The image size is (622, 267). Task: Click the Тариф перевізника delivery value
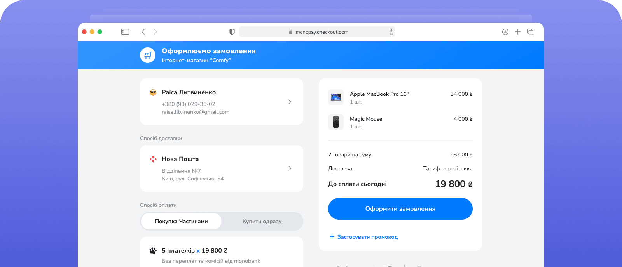point(448,168)
